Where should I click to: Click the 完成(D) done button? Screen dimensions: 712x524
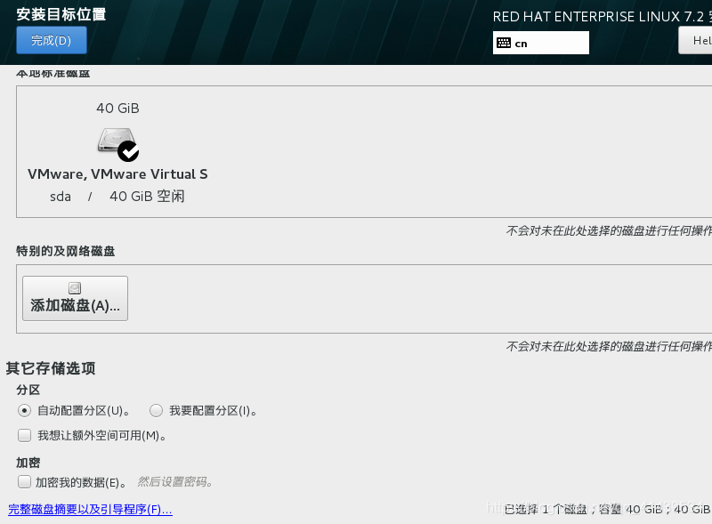(52, 40)
